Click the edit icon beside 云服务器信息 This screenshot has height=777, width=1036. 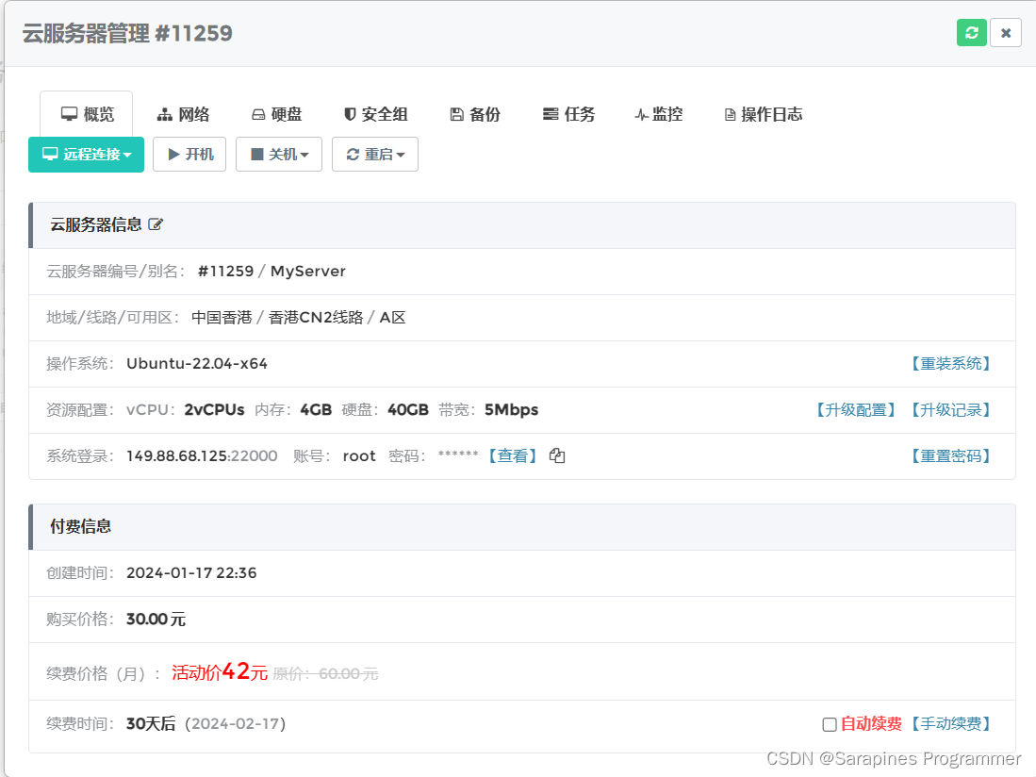[x=156, y=224]
